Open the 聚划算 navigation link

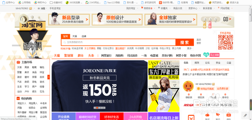69,55
